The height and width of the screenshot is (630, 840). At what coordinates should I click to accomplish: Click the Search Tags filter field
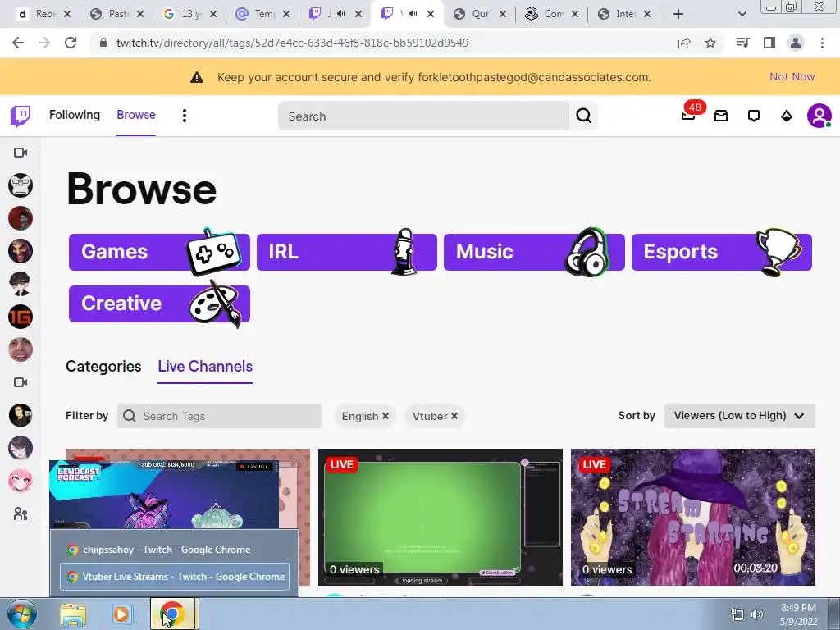point(219,416)
